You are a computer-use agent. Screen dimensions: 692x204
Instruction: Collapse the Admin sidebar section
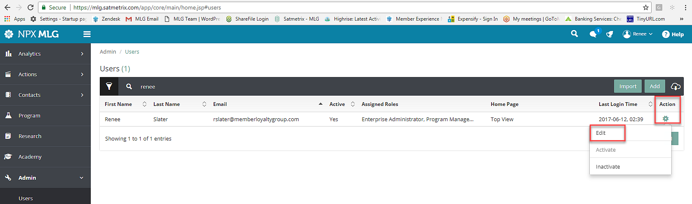tap(45, 178)
